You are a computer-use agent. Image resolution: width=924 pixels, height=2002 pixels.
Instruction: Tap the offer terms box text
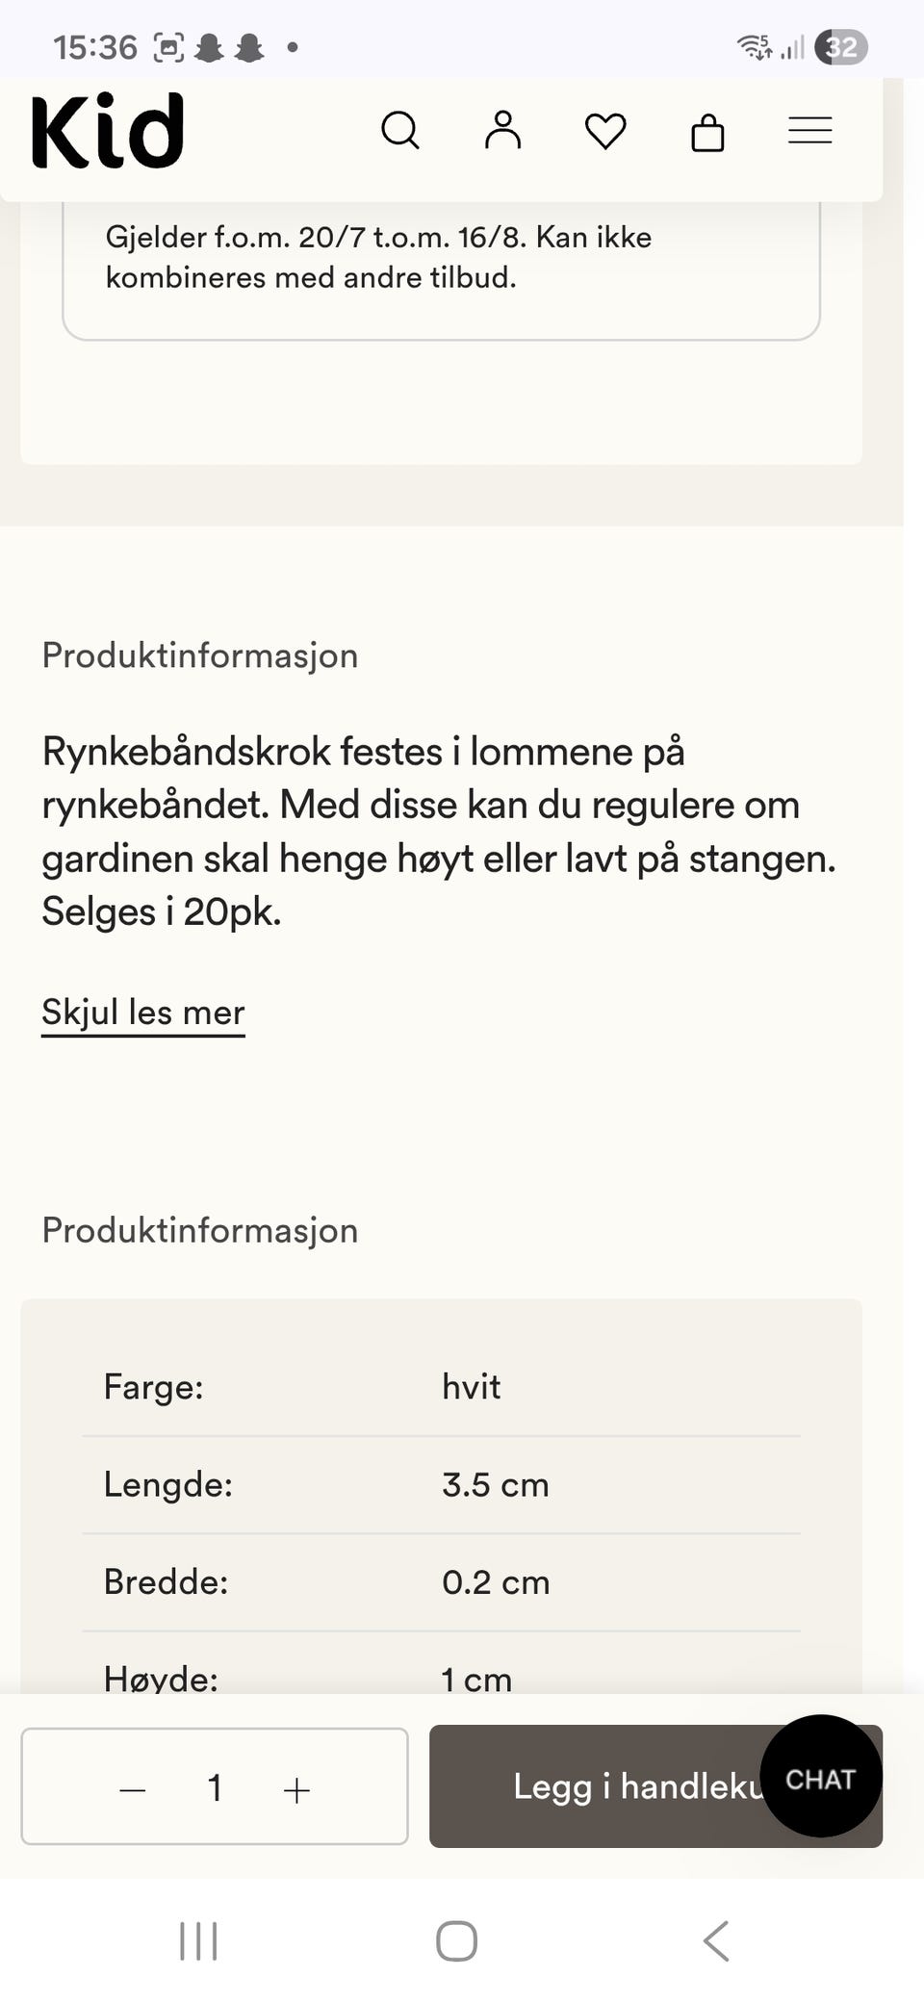tap(378, 257)
